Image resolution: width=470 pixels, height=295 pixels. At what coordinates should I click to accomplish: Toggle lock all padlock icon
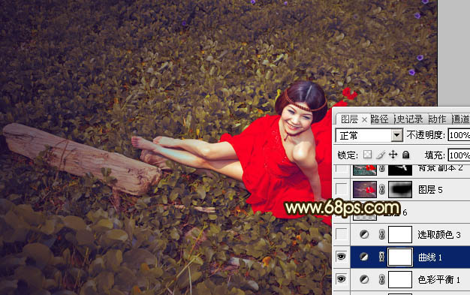[x=406, y=155]
